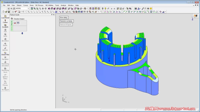Click the yellow cube toolbar icon
Viewport: 200px width, 112px height.
coord(151,8)
